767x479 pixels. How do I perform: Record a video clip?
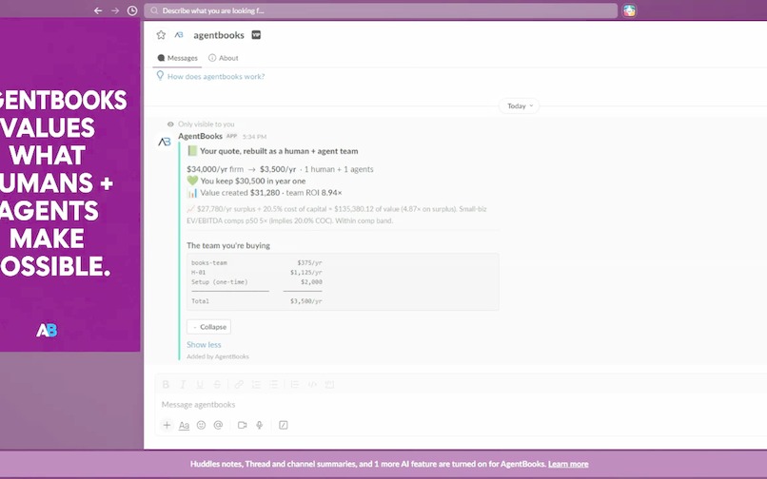pyautogui.click(x=242, y=425)
